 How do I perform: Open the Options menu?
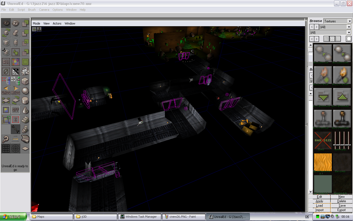pyautogui.click(x=58, y=10)
